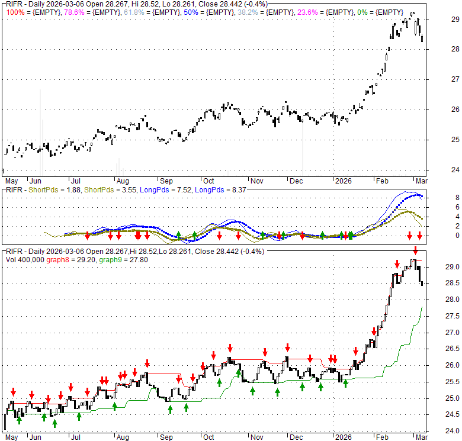Image resolution: width=462 pixels, height=441 pixels.
Task: Click the 'ShortPds = 1.88' indicator label
Action: (x=54, y=190)
